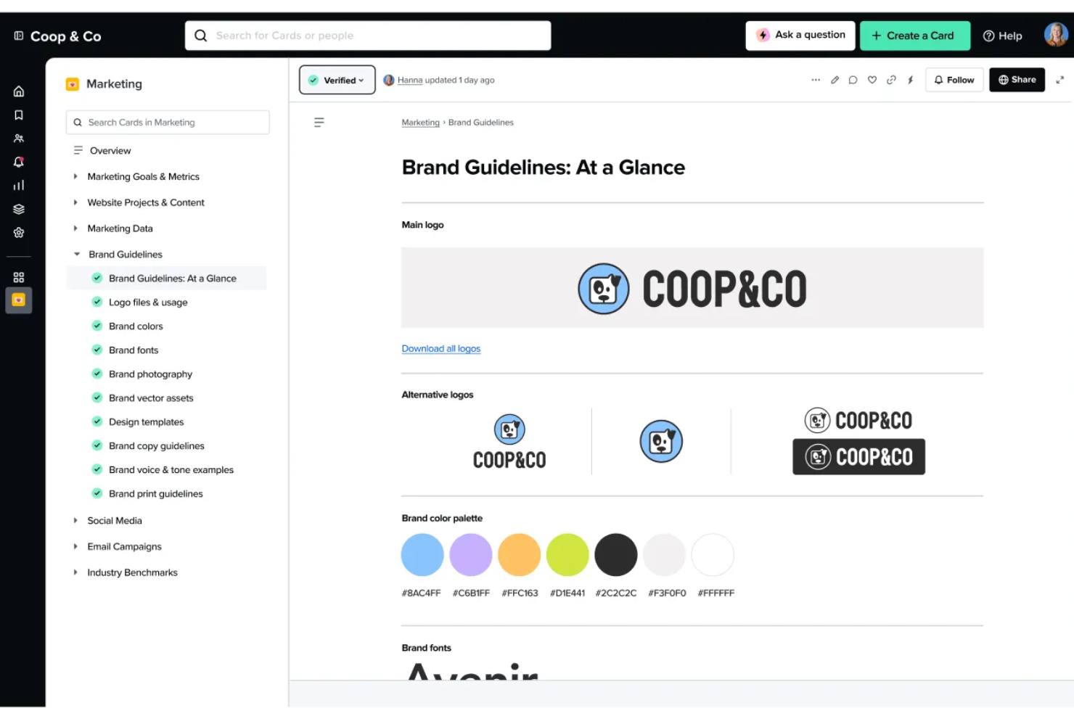Go to Home in the left rail
The width and height of the screenshot is (1074, 716).
pos(19,91)
